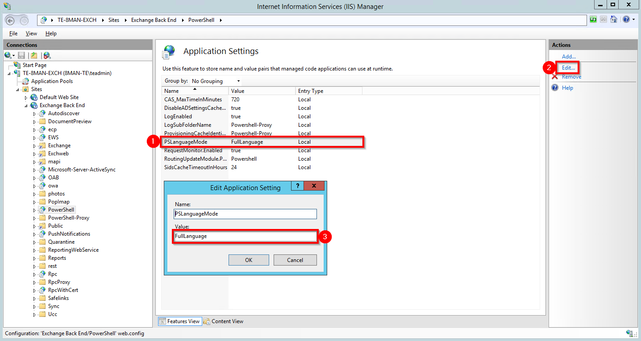
Task: Open the View menu
Action: tap(31, 33)
